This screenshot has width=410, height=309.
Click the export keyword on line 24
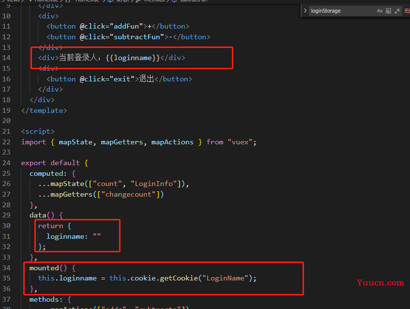coord(33,163)
